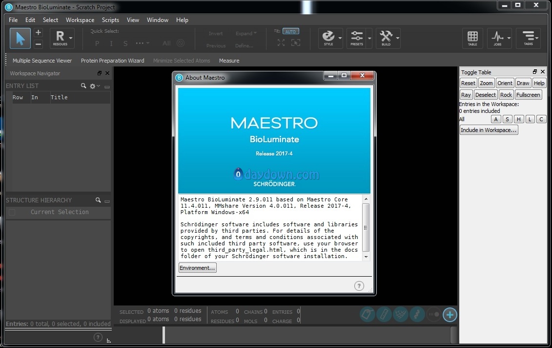Screen dimensions: 552x348
Task: Launch Protein Preparation Wizard
Action: click(113, 61)
